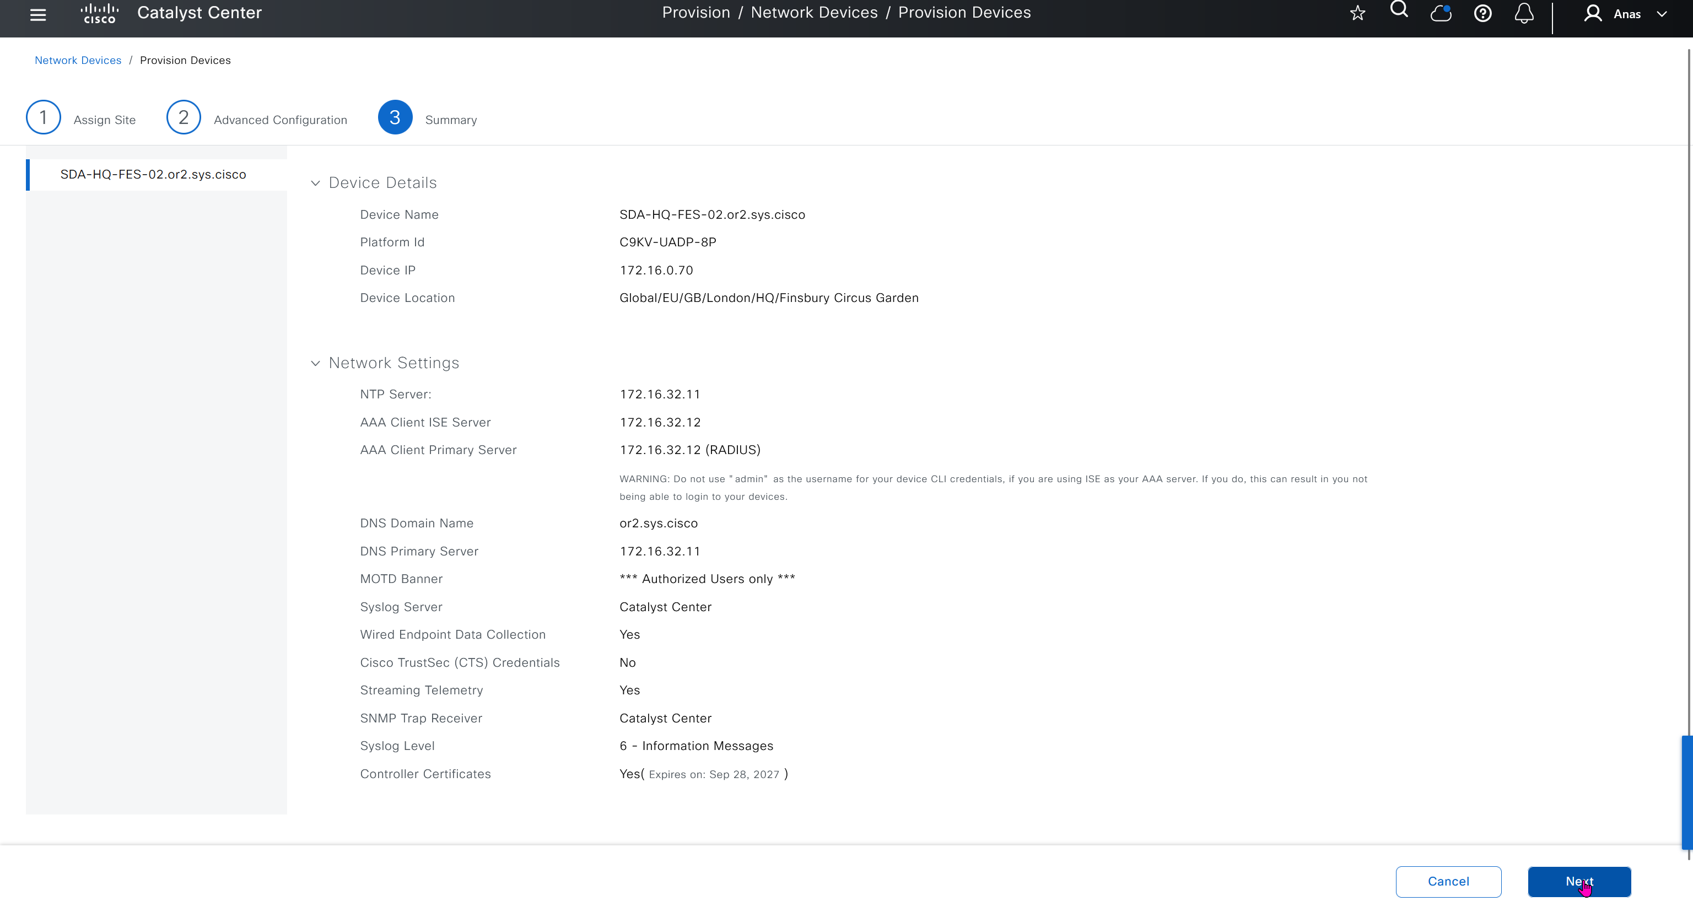The image size is (1693, 912).
Task: Open the hamburger navigation menu
Action: tap(38, 14)
